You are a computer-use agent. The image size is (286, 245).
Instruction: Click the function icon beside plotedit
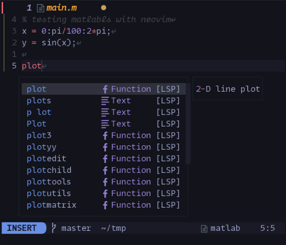(105, 159)
